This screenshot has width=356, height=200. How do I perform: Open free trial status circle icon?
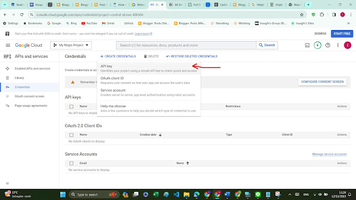click(x=318, y=45)
